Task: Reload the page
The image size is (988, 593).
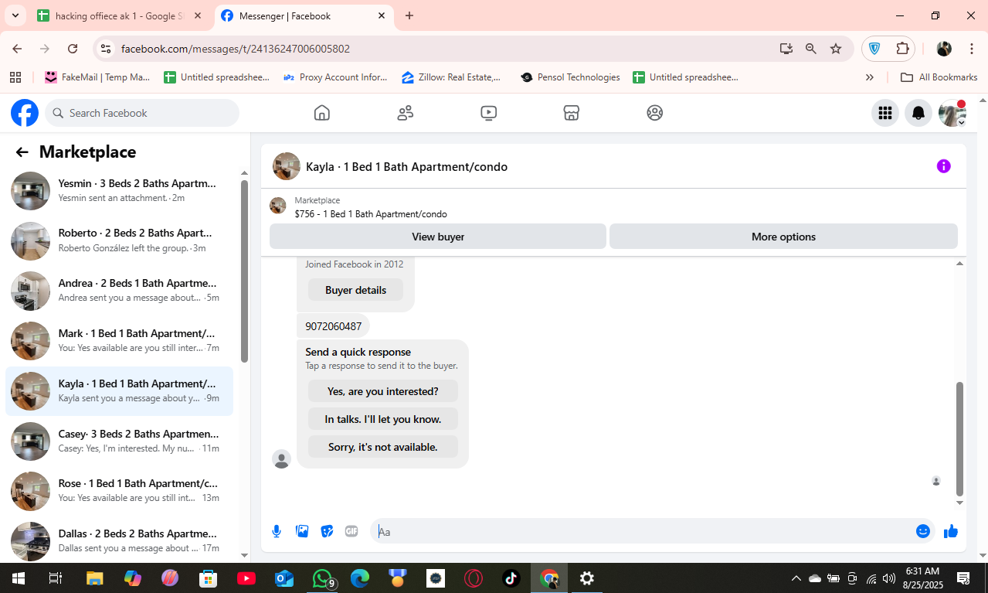Action: (x=73, y=49)
